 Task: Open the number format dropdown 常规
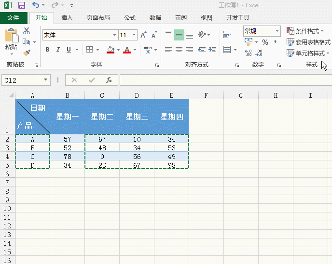(277, 31)
